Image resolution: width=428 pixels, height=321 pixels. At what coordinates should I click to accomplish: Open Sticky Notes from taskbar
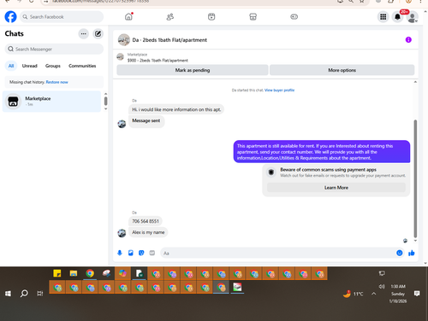pos(57,273)
